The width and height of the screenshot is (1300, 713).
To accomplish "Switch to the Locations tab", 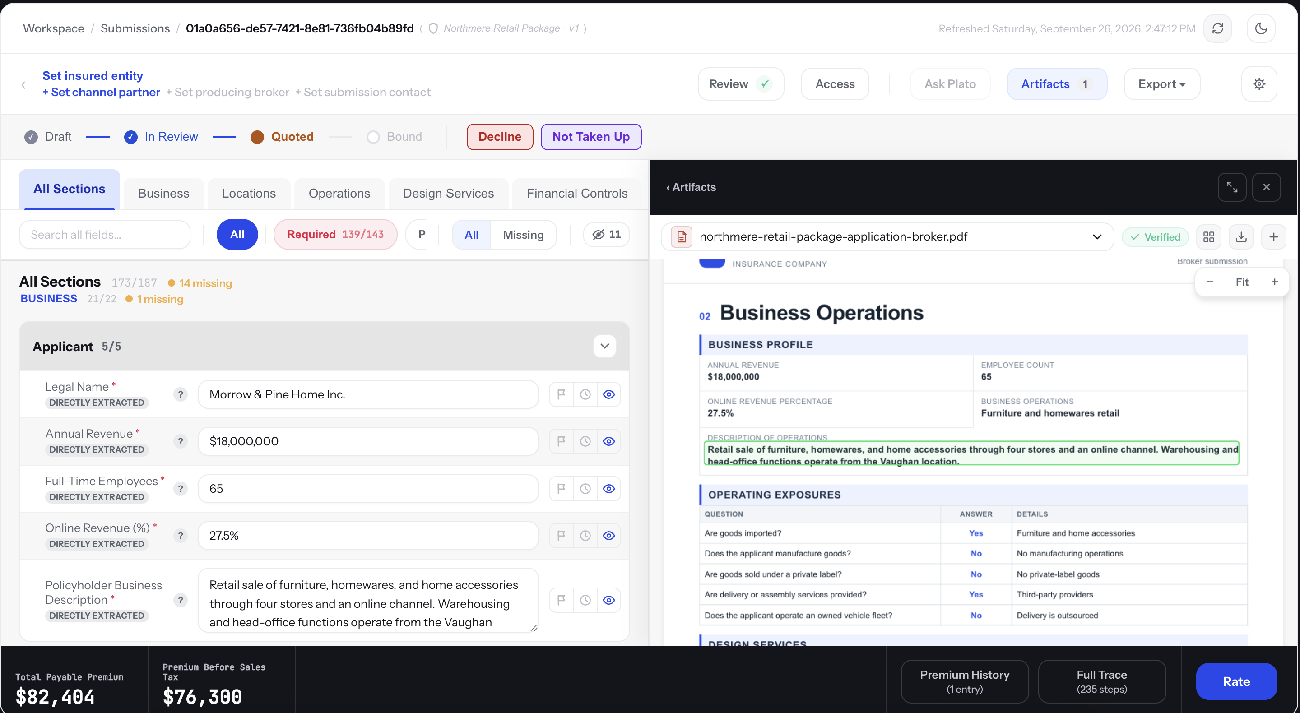I will pos(249,194).
